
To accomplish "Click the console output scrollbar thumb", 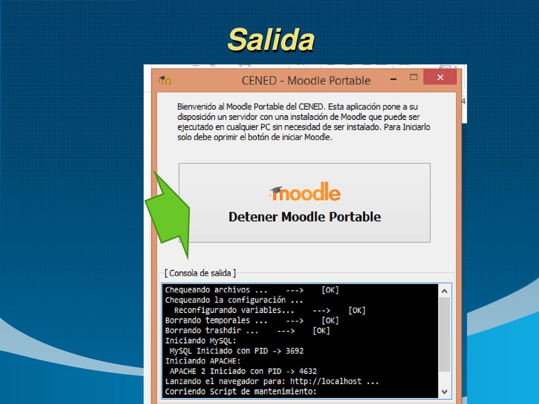I will pos(444,335).
